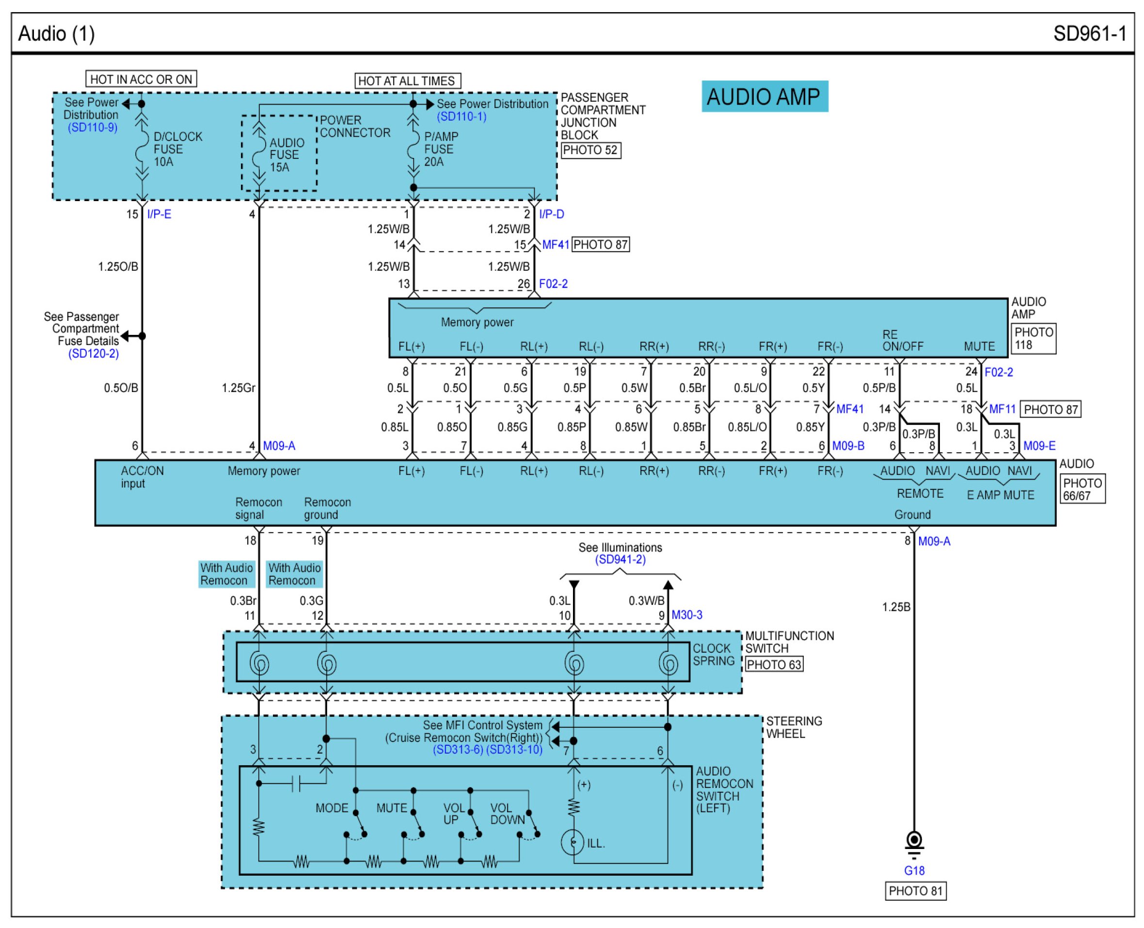Click the AUDIO FUSE 15A symbol
Screen dimensions: 1144x928
(259, 152)
